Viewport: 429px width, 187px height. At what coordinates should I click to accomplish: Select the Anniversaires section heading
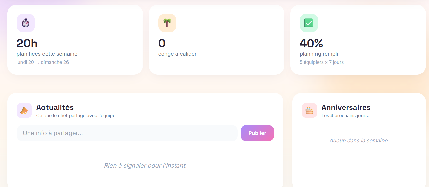tap(346, 107)
